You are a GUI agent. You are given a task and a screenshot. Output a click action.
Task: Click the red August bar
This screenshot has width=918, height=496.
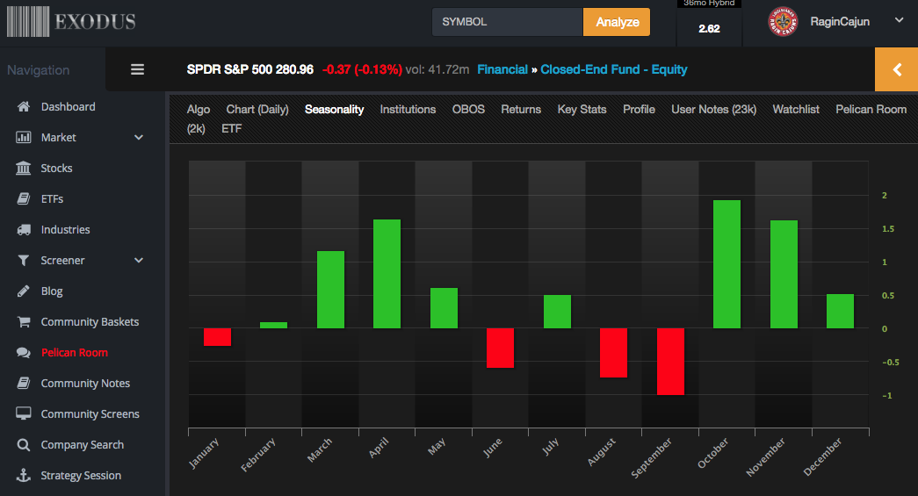(x=613, y=353)
